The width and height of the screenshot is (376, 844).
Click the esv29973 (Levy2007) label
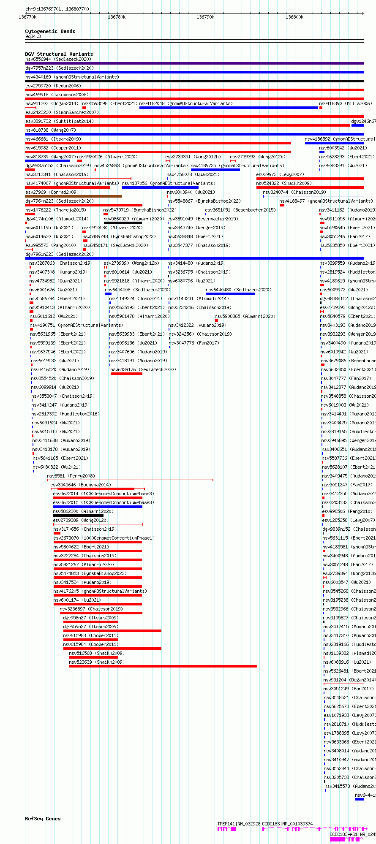click(x=280, y=174)
